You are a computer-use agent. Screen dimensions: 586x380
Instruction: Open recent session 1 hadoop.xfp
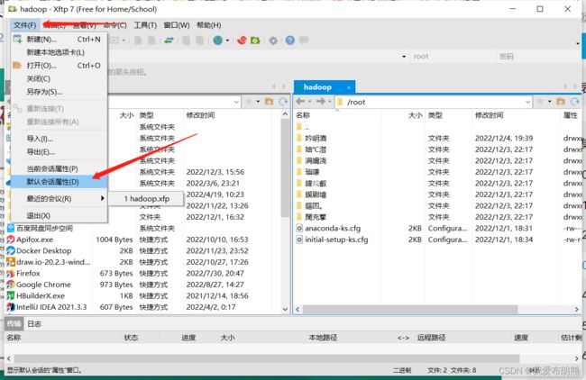coord(146,199)
